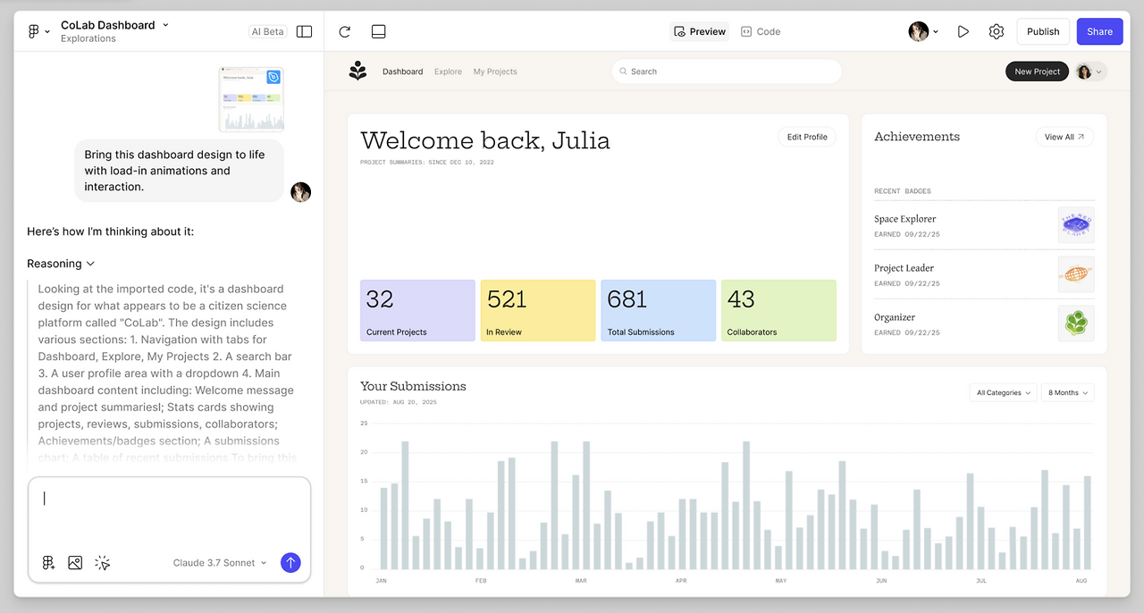Image resolution: width=1144 pixels, height=613 pixels.
Task: Open the attached dashboard design thumbnail
Action: [x=251, y=98]
